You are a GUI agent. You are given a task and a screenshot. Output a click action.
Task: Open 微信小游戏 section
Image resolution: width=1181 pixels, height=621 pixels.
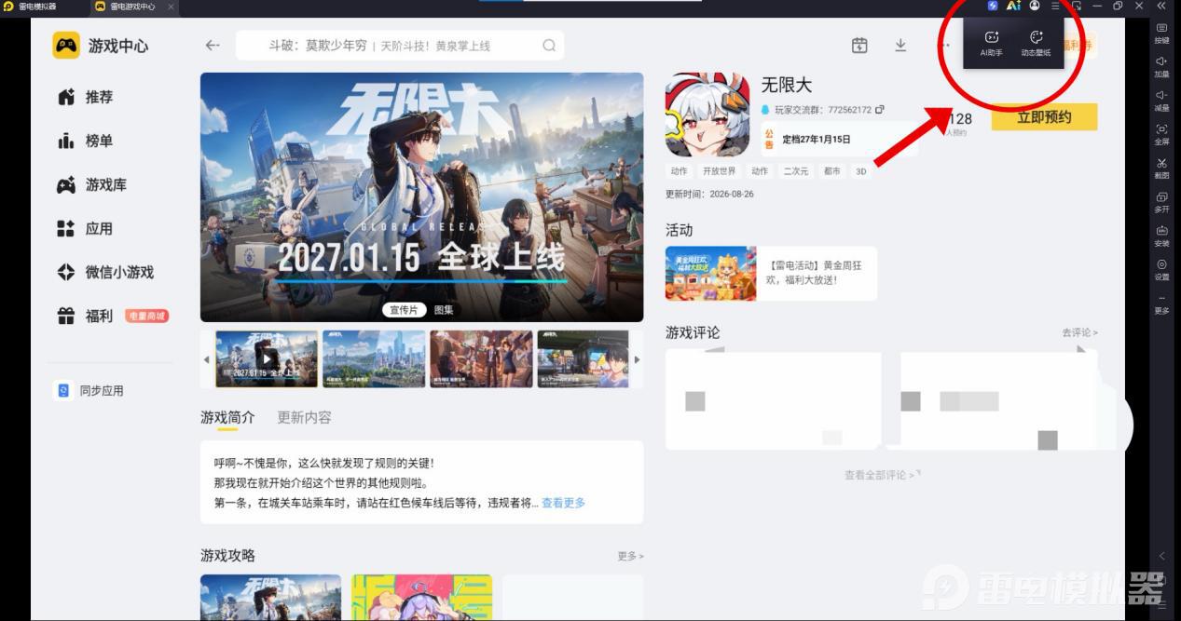pyautogui.click(x=105, y=272)
